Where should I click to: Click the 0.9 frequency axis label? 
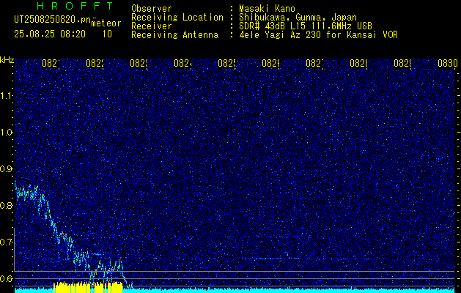7,169
